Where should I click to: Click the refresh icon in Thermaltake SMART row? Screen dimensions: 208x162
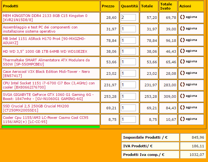[x=182, y=62]
